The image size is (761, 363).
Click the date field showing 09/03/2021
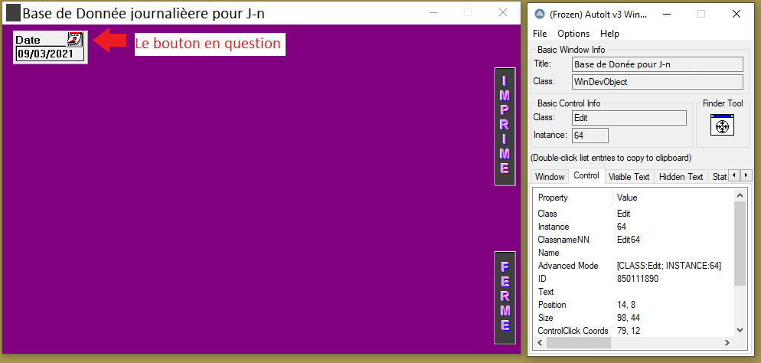(50, 54)
